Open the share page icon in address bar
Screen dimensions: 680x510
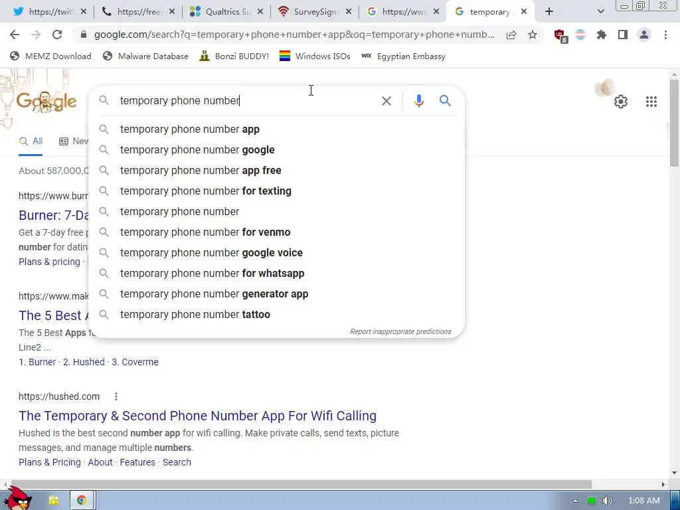tap(511, 35)
